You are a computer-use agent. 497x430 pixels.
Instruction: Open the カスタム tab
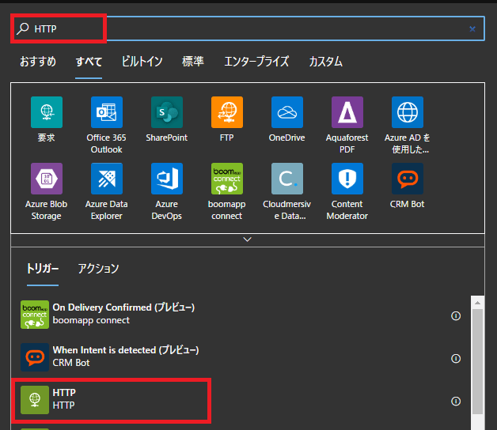point(325,62)
